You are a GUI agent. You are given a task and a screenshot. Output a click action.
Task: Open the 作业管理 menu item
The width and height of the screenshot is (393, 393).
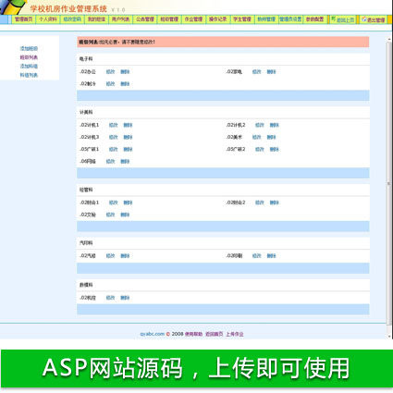pyautogui.click(x=193, y=19)
